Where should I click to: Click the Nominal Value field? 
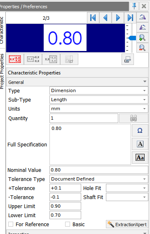click(99, 170)
